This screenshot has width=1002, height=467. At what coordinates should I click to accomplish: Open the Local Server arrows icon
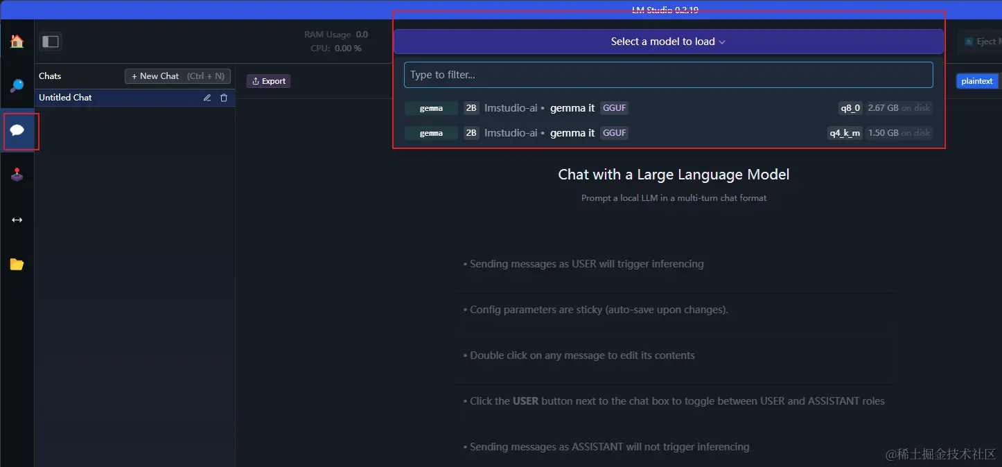[x=17, y=220]
